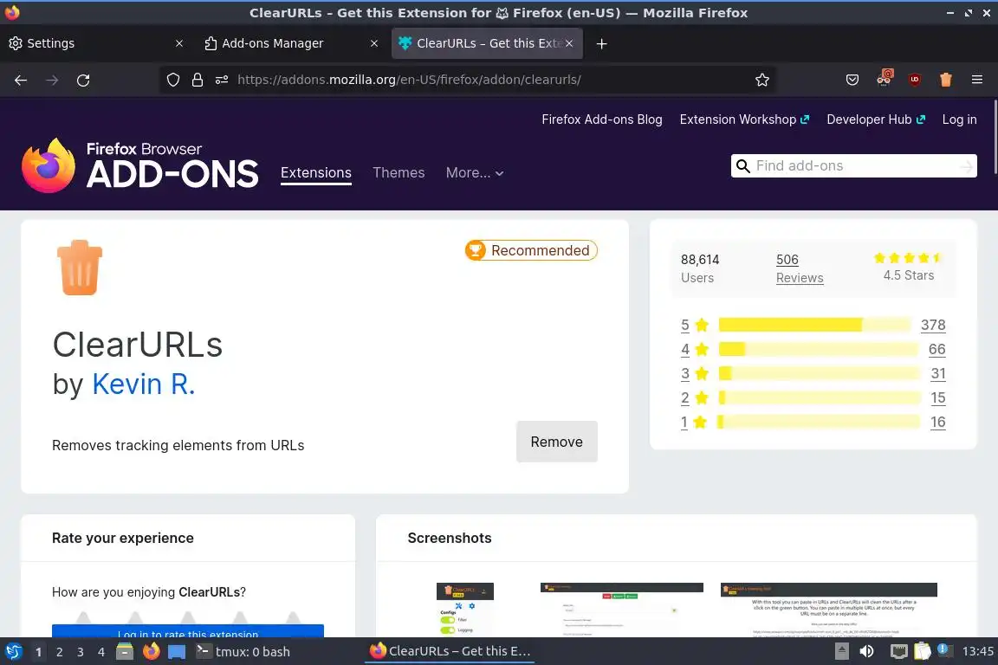Open the third screenshot thumbnail
Viewport: 998px width, 665px height.
(828, 609)
